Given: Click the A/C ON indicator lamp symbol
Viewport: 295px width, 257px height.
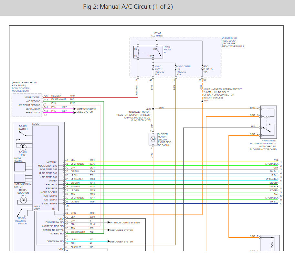Looking at the screenshot, I should (x=23, y=147).
